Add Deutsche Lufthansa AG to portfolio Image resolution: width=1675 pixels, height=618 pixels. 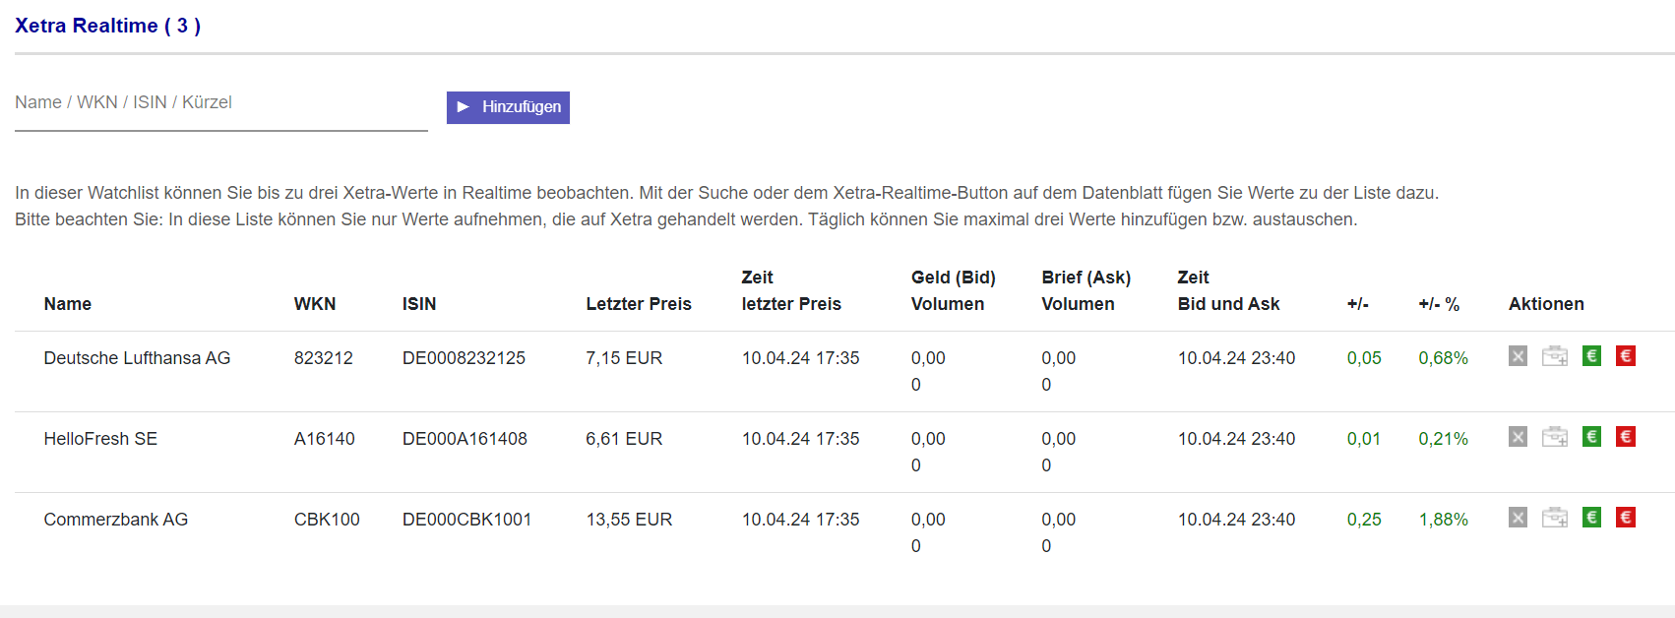coord(1554,356)
